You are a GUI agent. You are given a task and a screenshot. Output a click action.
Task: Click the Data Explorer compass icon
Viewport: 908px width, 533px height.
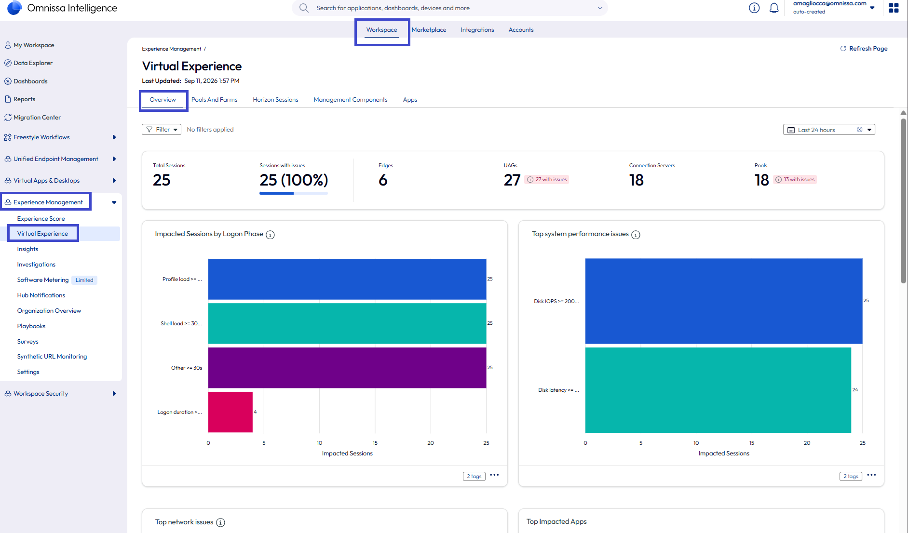(8, 63)
